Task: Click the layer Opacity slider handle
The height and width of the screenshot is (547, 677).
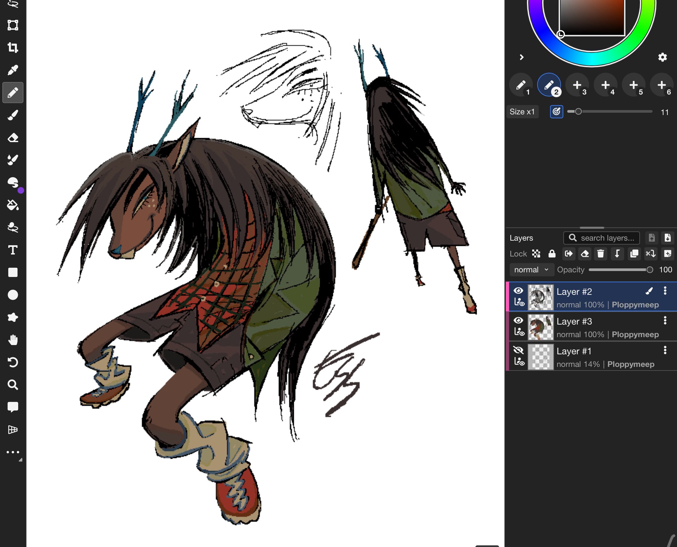Action: click(x=650, y=270)
